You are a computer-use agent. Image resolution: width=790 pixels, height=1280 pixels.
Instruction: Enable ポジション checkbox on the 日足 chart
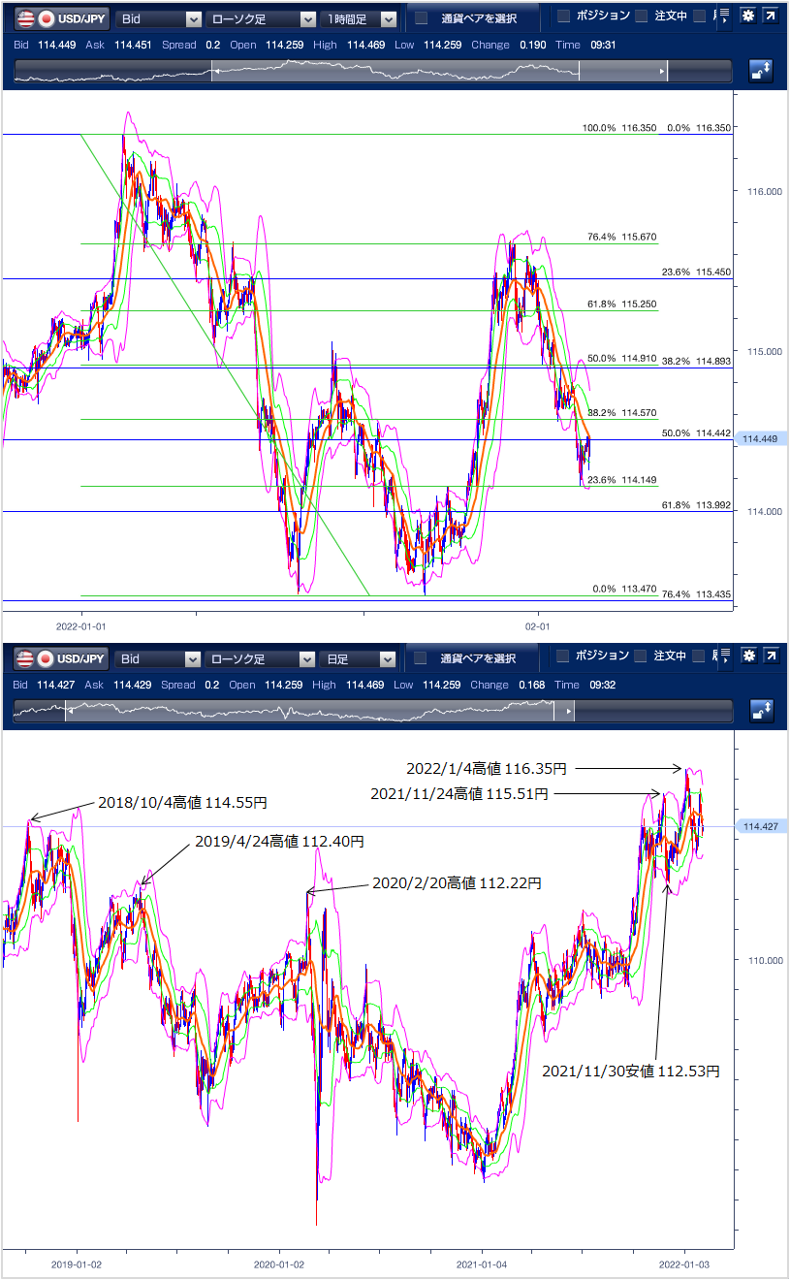point(563,656)
